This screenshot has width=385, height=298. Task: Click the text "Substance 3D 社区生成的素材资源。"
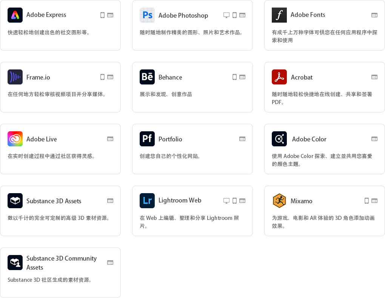(x=49, y=280)
